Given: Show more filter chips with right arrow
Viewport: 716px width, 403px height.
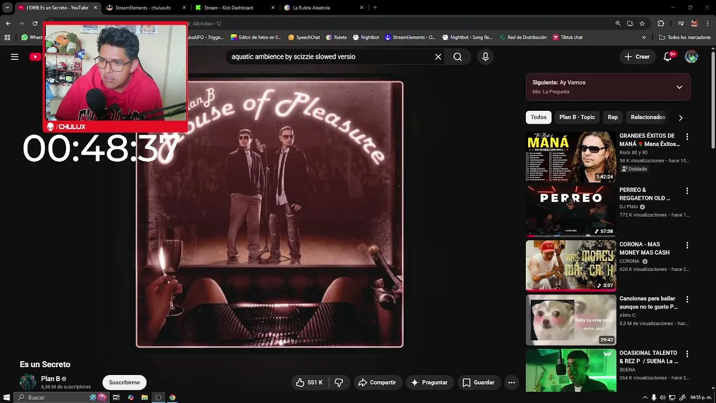Looking at the screenshot, I should (680, 118).
